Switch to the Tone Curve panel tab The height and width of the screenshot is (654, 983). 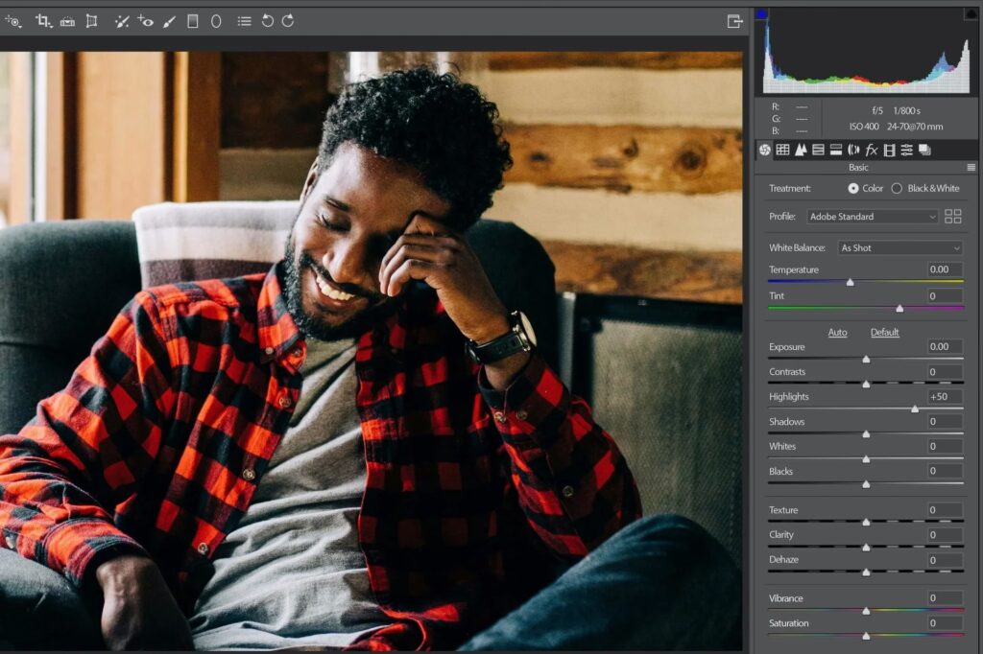pyautogui.click(x=782, y=150)
